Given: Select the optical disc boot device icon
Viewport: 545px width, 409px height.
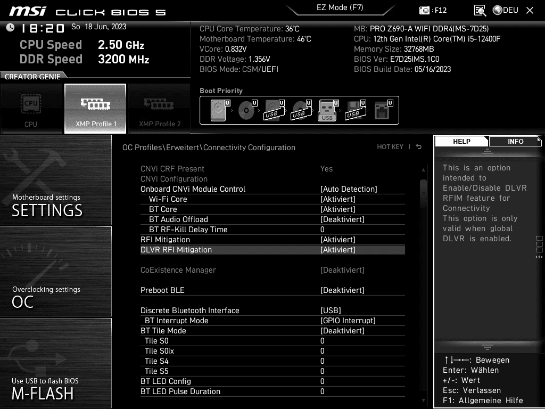Looking at the screenshot, I should tap(247, 110).
